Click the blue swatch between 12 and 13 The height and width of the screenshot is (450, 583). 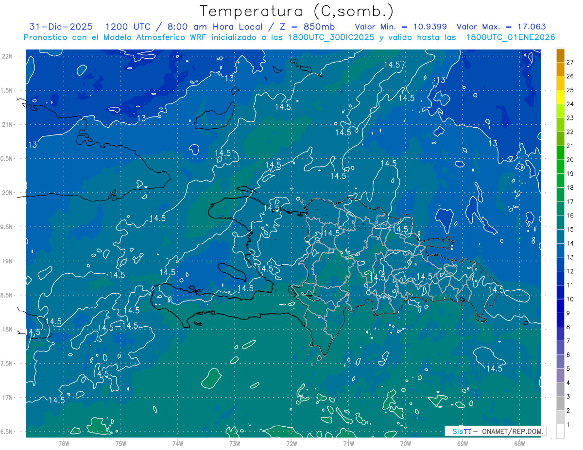pyautogui.click(x=560, y=265)
